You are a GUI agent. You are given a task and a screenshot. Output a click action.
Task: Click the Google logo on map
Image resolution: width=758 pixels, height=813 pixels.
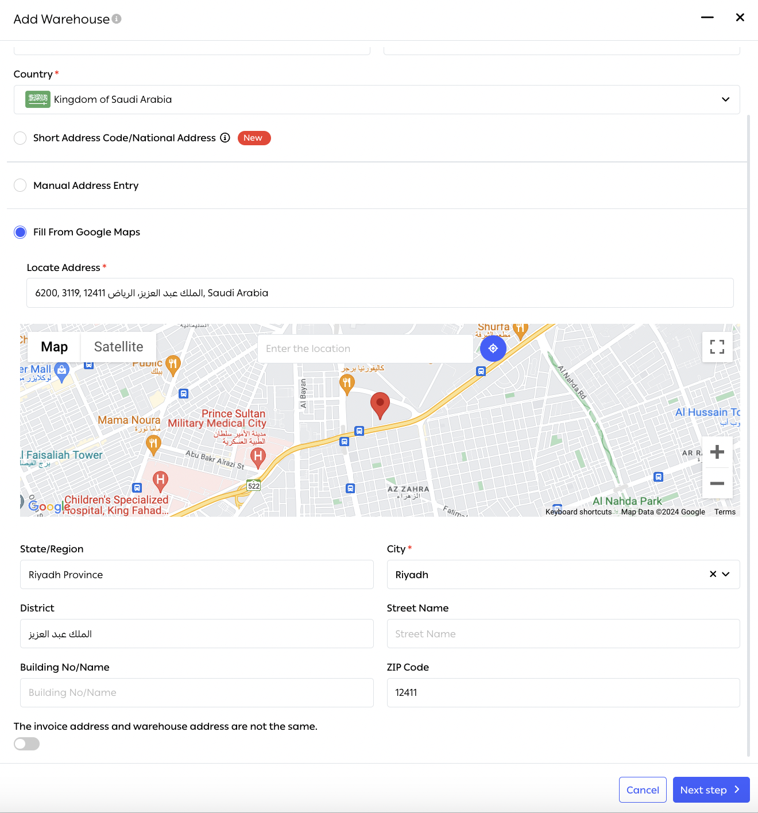[49, 506]
